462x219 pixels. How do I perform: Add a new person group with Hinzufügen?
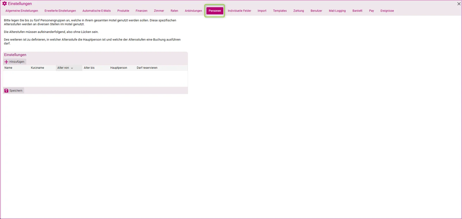[x=15, y=62]
